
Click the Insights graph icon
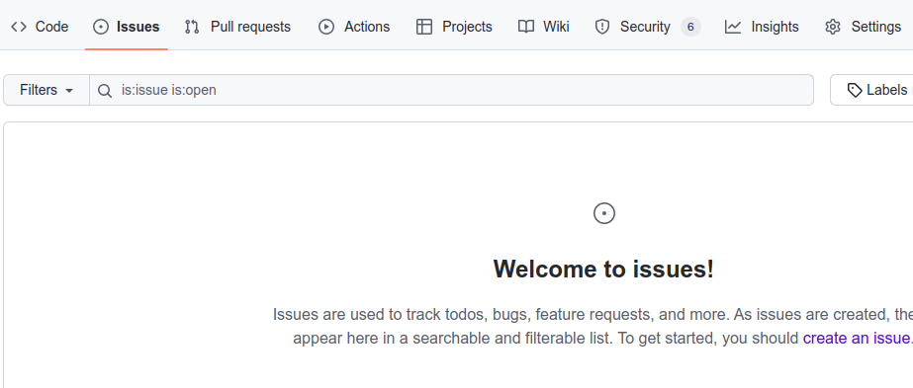tap(733, 27)
